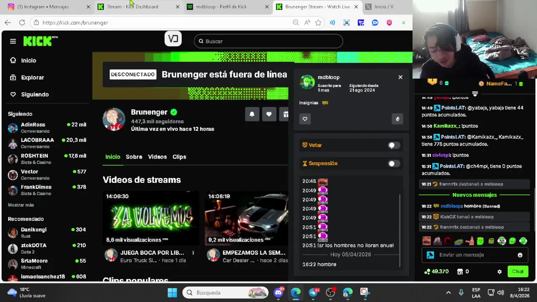Go to Explorar in left sidebar
Viewport: 537px width, 302px height.
tap(27, 78)
